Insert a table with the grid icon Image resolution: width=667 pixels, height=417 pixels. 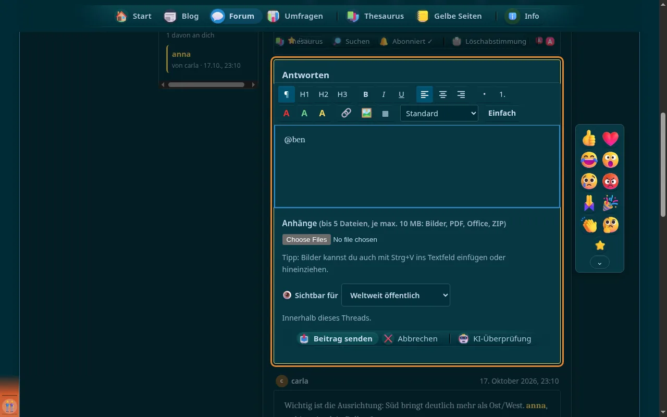386,113
